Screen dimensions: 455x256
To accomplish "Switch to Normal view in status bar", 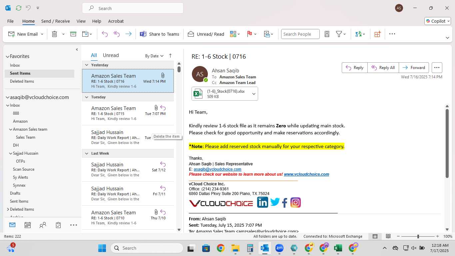I will point(375,236).
